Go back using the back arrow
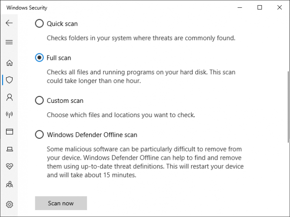The image size is (290, 217). point(9,23)
